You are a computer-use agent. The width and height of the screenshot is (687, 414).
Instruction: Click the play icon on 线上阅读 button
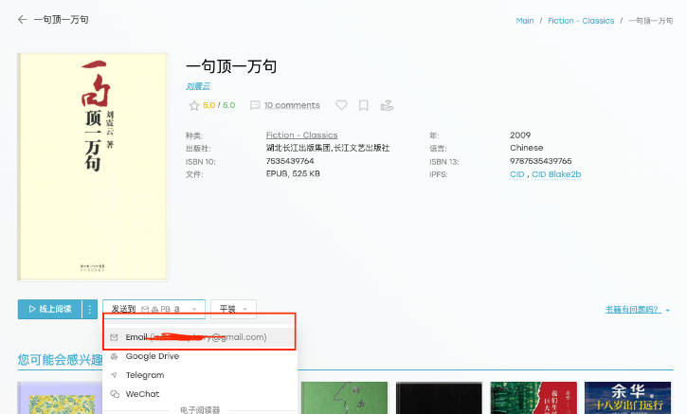31,309
